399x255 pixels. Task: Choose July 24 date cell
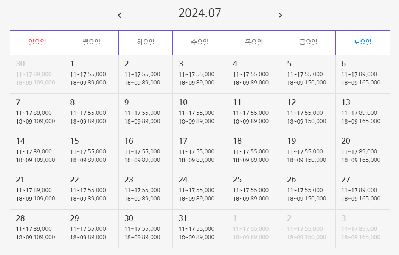coord(200,190)
